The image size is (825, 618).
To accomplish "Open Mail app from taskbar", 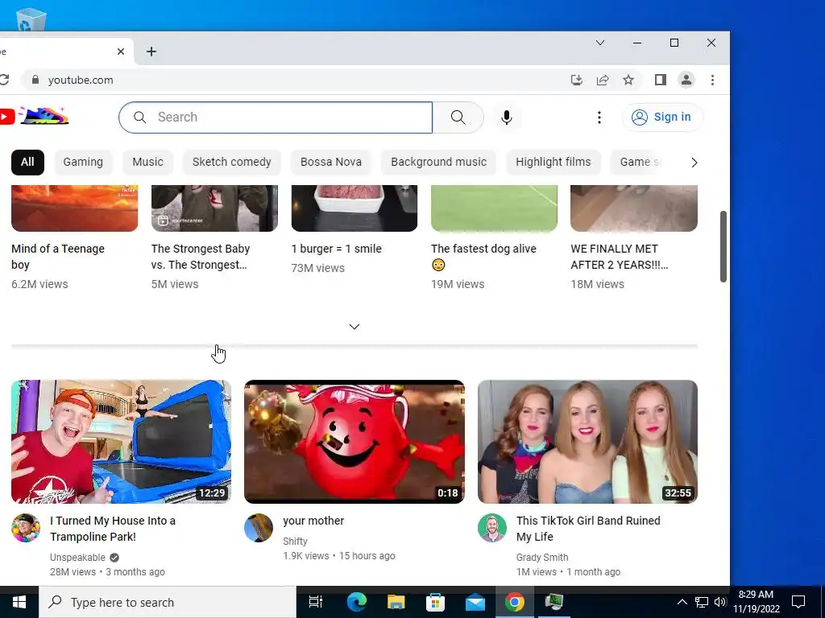I will tap(475, 602).
